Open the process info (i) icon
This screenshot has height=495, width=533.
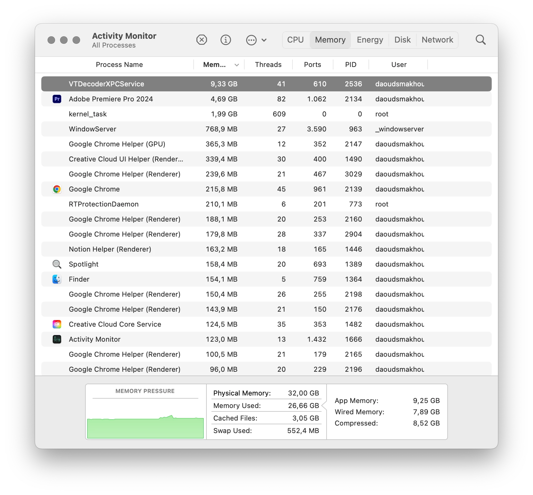pos(226,40)
